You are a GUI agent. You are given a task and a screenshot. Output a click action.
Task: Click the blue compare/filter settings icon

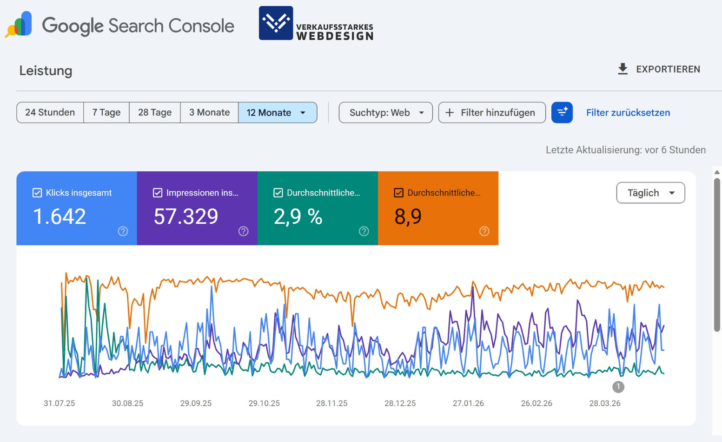(562, 112)
